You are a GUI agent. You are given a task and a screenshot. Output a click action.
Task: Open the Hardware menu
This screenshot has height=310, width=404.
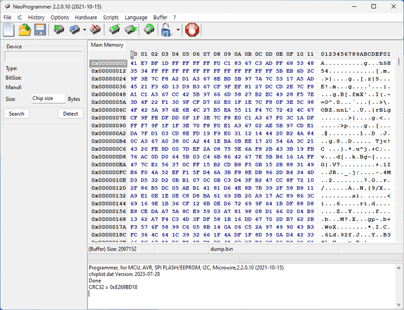point(86,17)
